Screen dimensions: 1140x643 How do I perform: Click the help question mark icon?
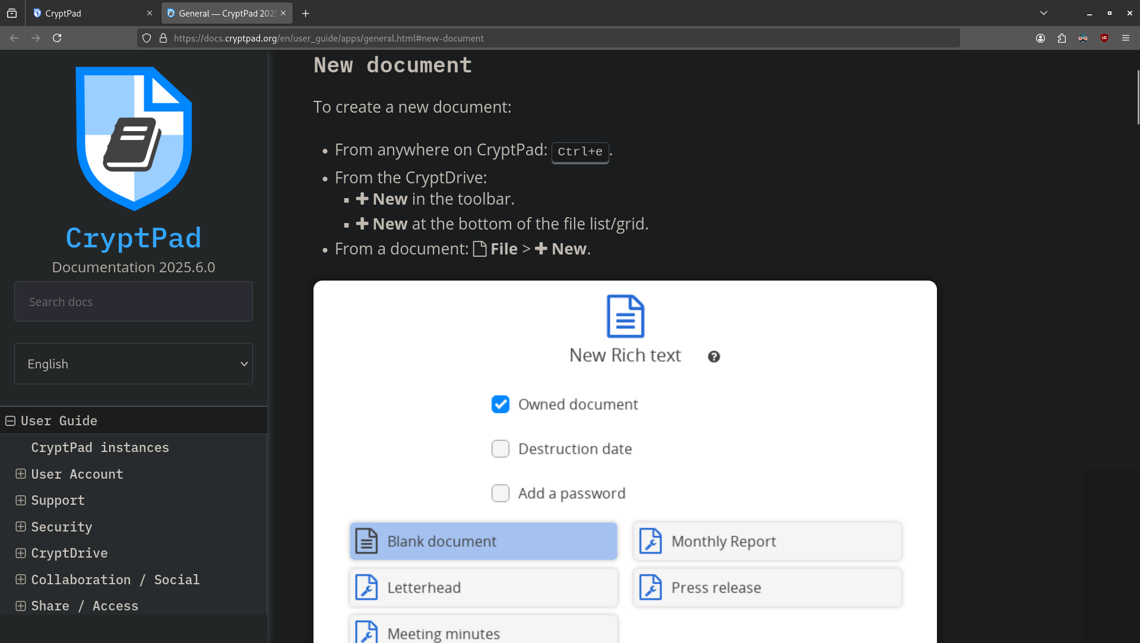click(x=714, y=356)
